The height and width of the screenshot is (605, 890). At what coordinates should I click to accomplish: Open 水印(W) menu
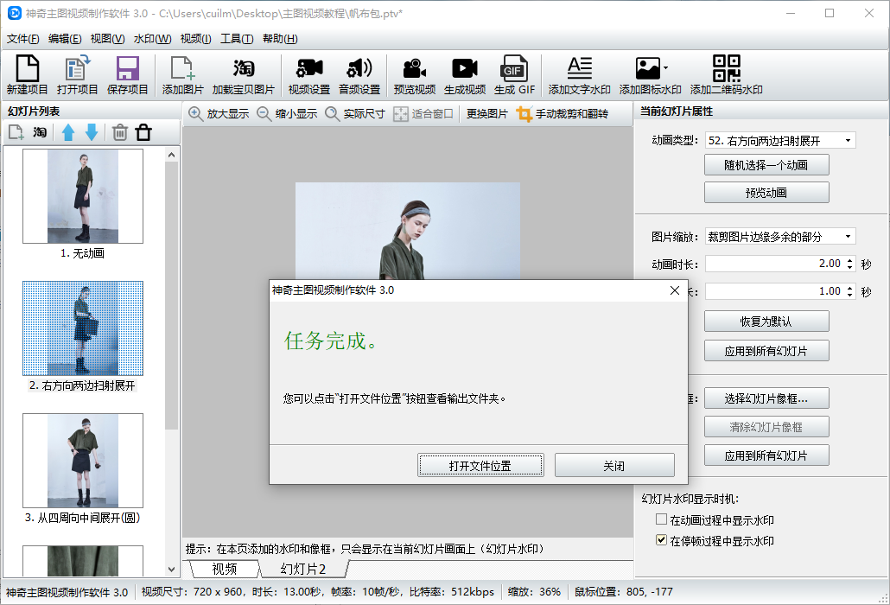[152, 39]
